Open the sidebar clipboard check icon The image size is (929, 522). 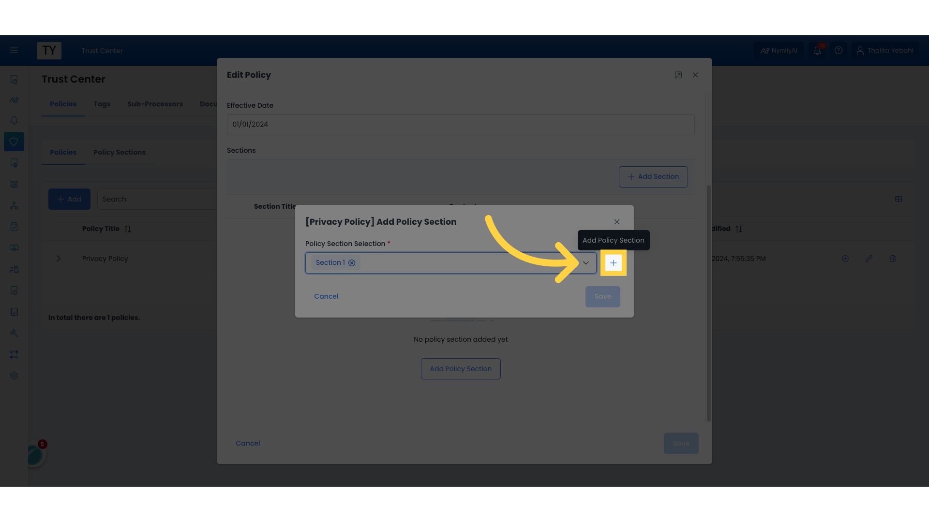coord(14,227)
